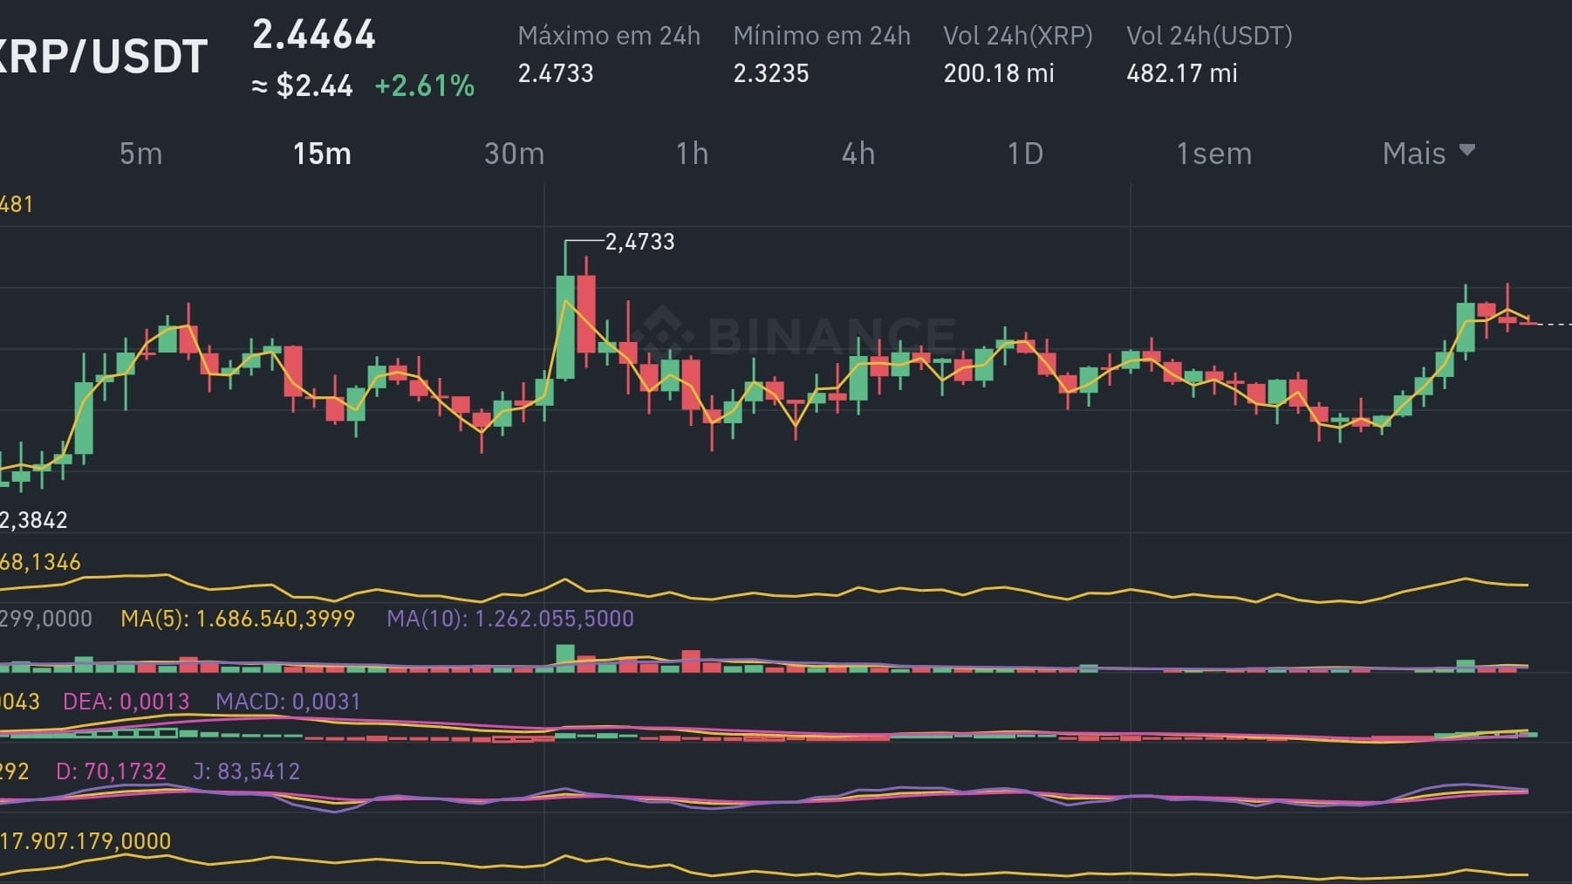
Task: Click the 200.18 mi volume value
Action: click(x=999, y=73)
